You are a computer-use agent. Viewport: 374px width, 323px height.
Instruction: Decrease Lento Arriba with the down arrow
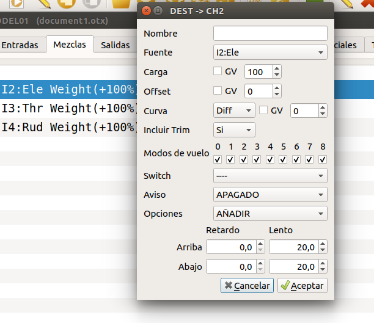(323, 250)
